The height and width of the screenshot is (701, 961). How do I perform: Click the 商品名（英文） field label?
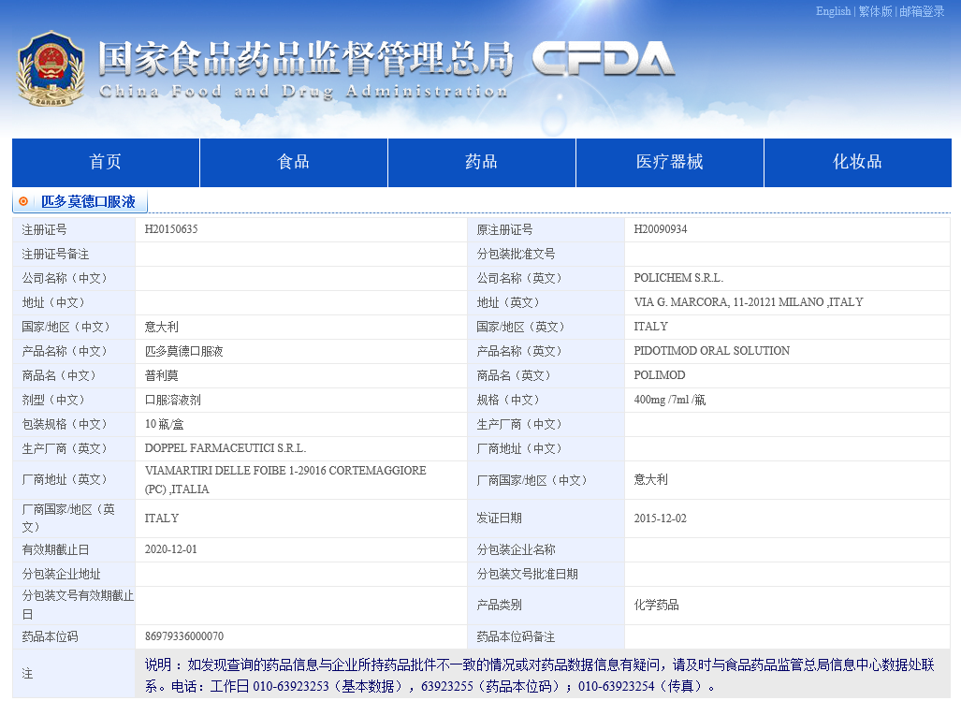click(x=514, y=375)
